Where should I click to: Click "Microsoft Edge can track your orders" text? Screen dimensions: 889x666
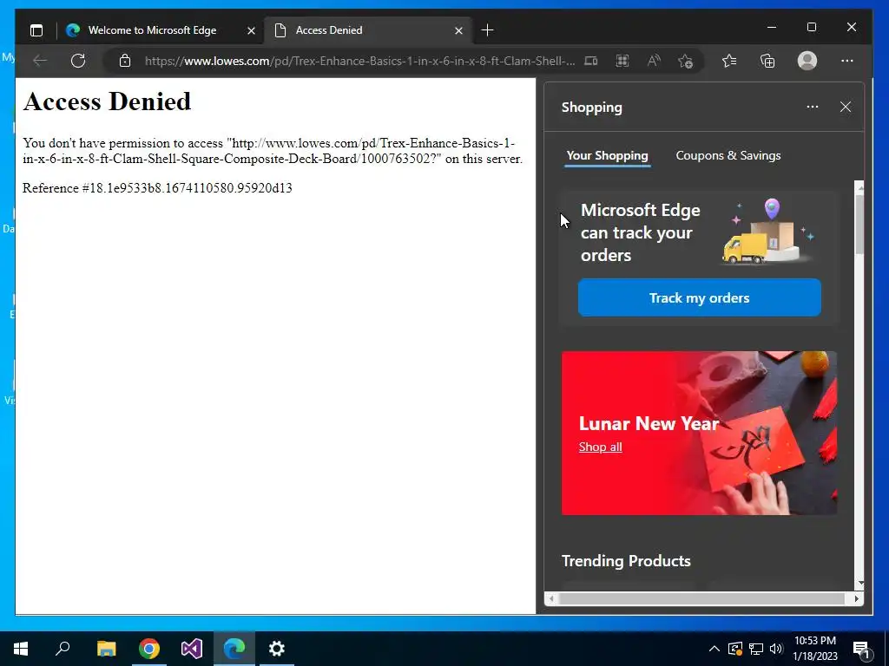[641, 232]
